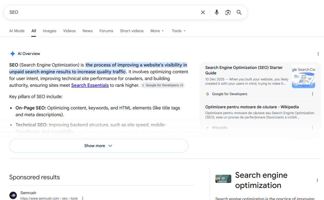Image resolution: width=324 pixels, height=200 pixels.
Task: Switch to the Images tab
Action: pos(49,31)
